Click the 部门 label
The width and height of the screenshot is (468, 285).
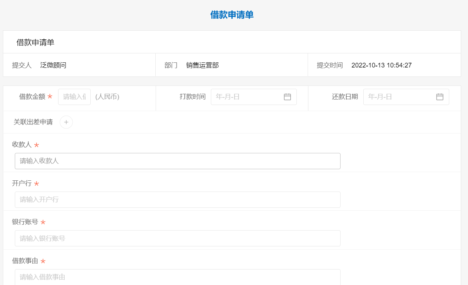point(171,65)
